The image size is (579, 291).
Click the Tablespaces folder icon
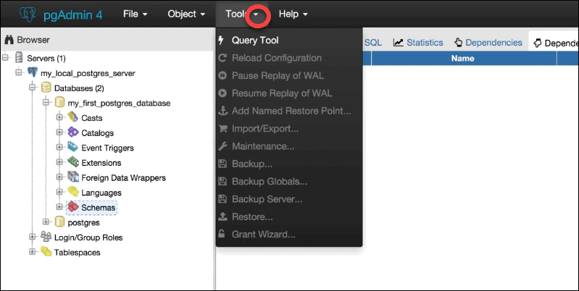point(46,251)
